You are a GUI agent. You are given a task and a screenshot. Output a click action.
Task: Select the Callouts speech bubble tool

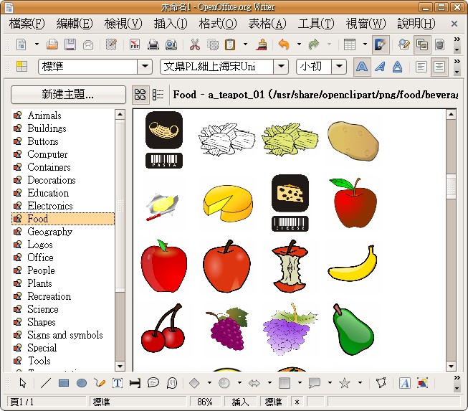click(x=153, y=383)
